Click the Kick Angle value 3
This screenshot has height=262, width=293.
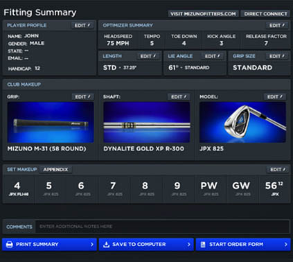222,43
